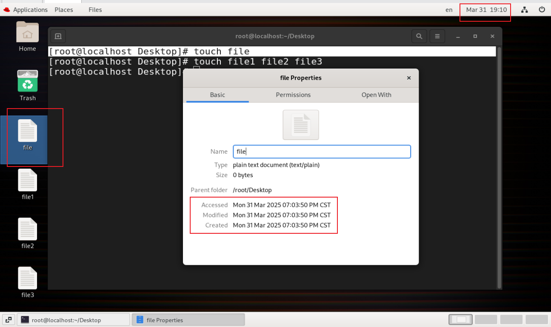551x327 pixels.
Task: Open the clock showing Mar 31 19:10
Action: [x=486, y=9]
